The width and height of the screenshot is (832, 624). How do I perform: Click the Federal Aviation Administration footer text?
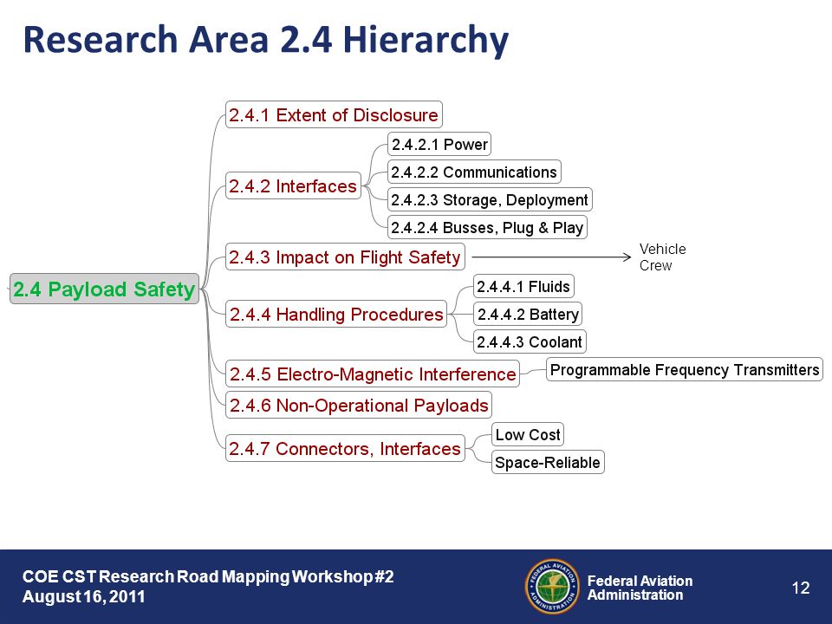[640, 588]
